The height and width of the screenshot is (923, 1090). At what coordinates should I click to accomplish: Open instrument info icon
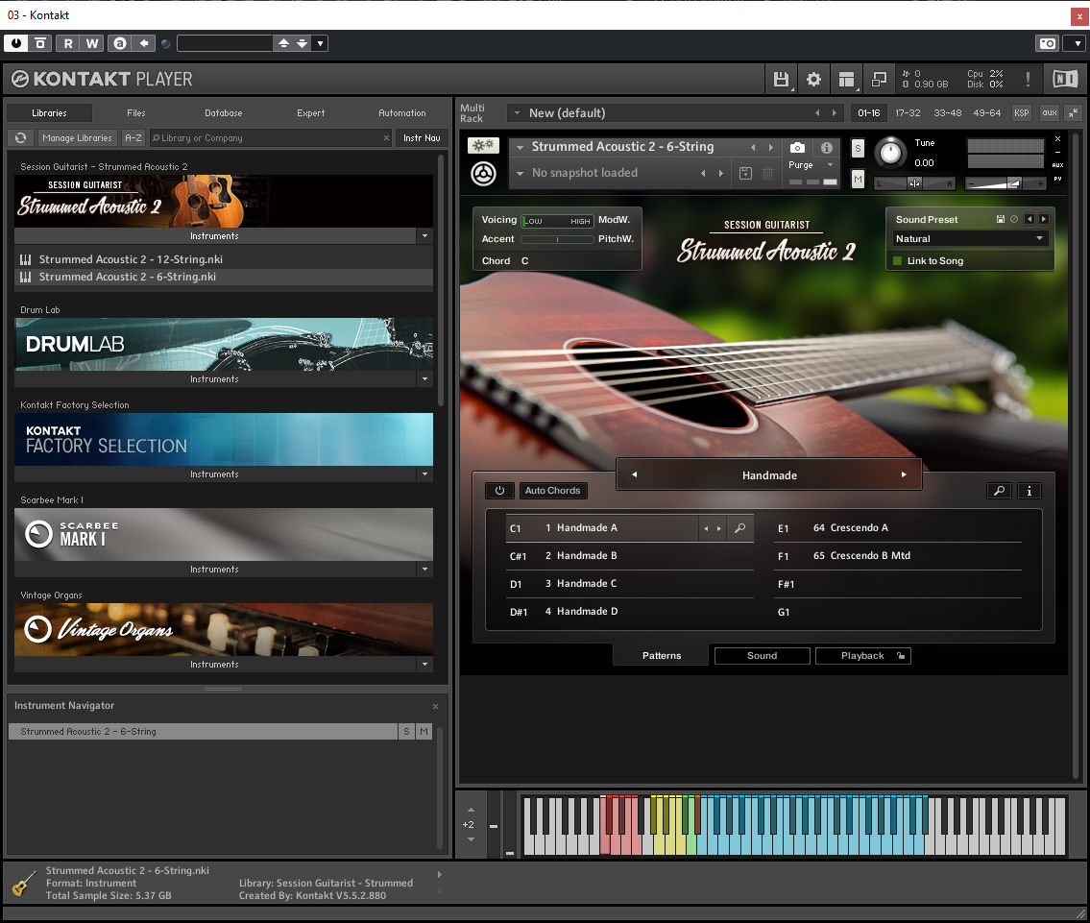coord(827,147)
